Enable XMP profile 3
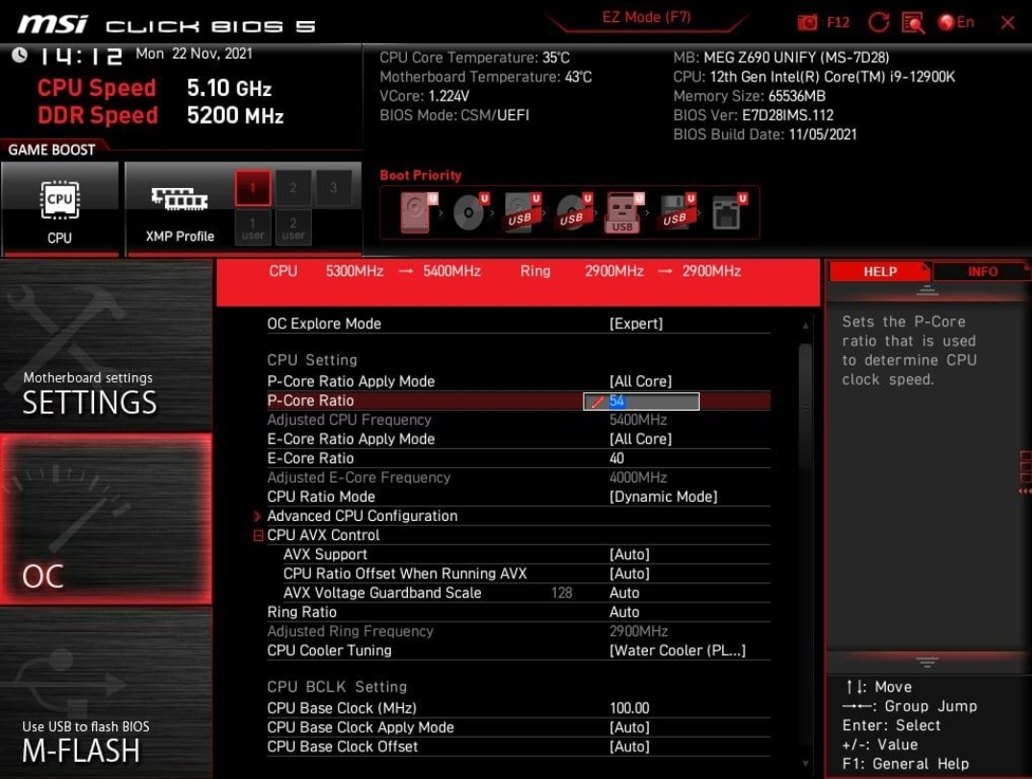 [x=334, y=187]
